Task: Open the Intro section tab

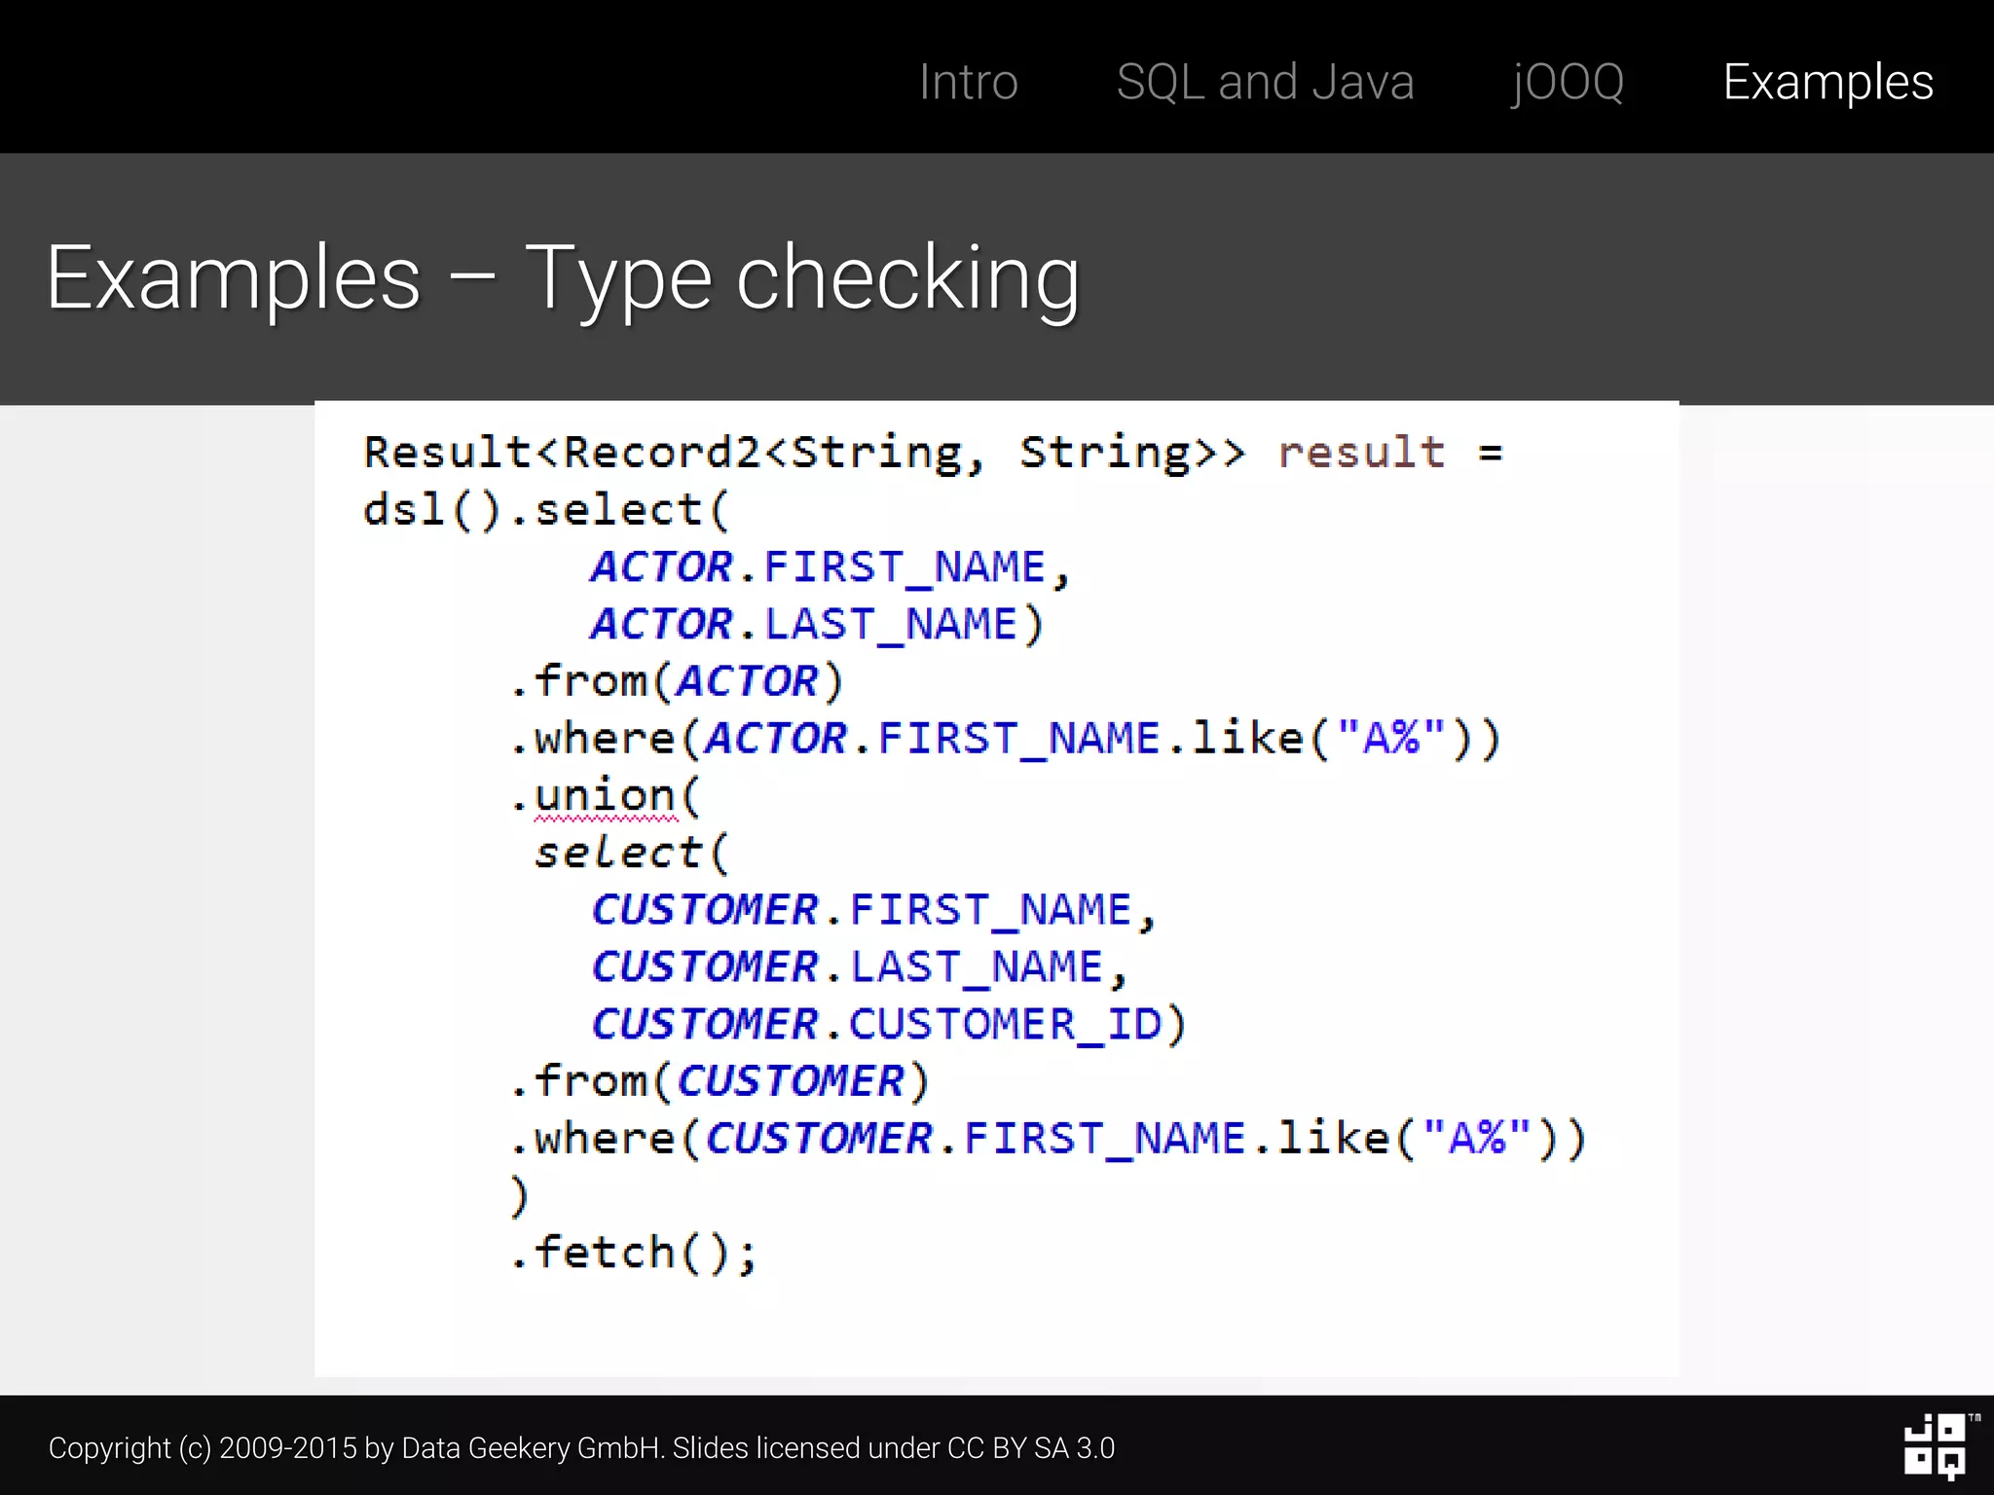Action: coord(968,82)
